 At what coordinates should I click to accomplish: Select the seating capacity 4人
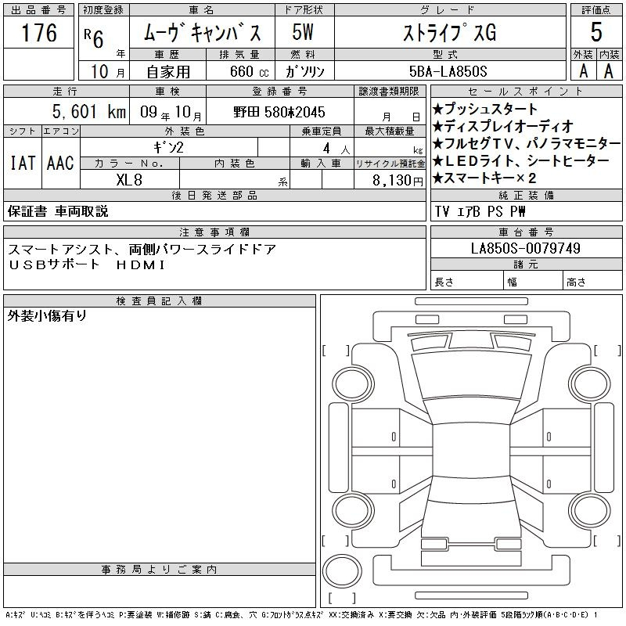point(336,149)
